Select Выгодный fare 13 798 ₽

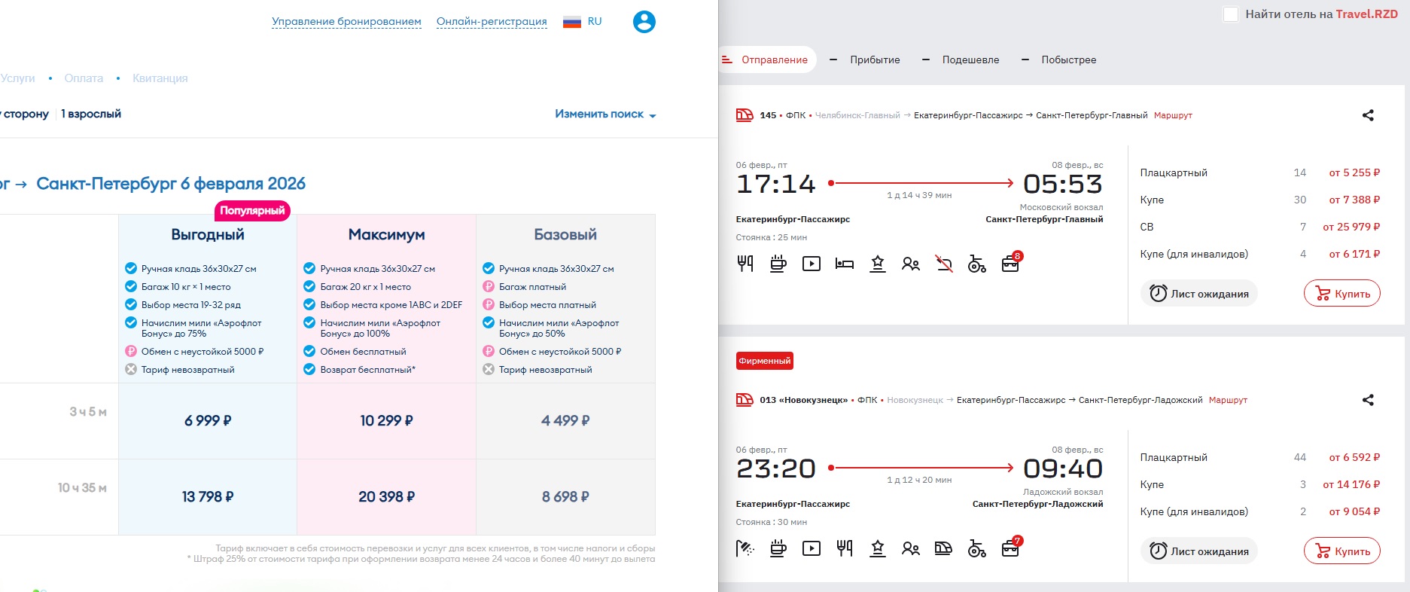click(x=208, y=497)
